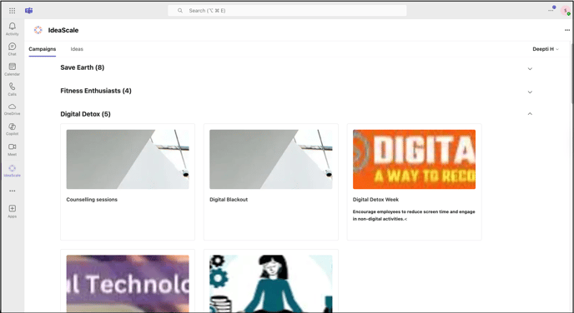Expand the Save Earth campaign group
The image size is (574, 313).
(x=530, y=68)
